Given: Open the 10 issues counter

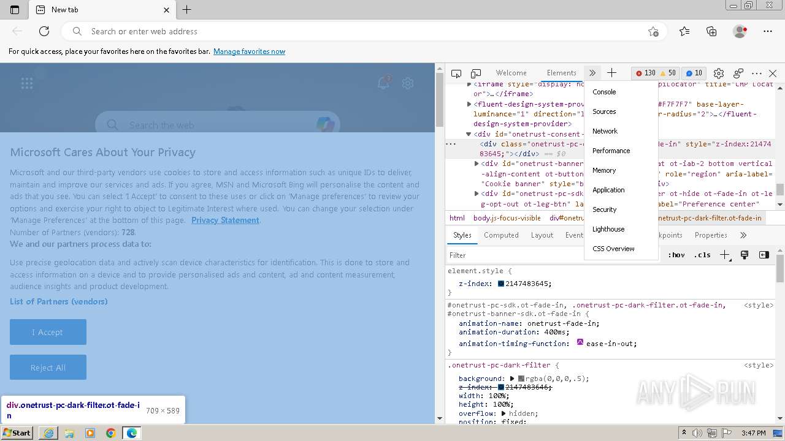Looking at the screenshot, I should (x=694, y=73).
